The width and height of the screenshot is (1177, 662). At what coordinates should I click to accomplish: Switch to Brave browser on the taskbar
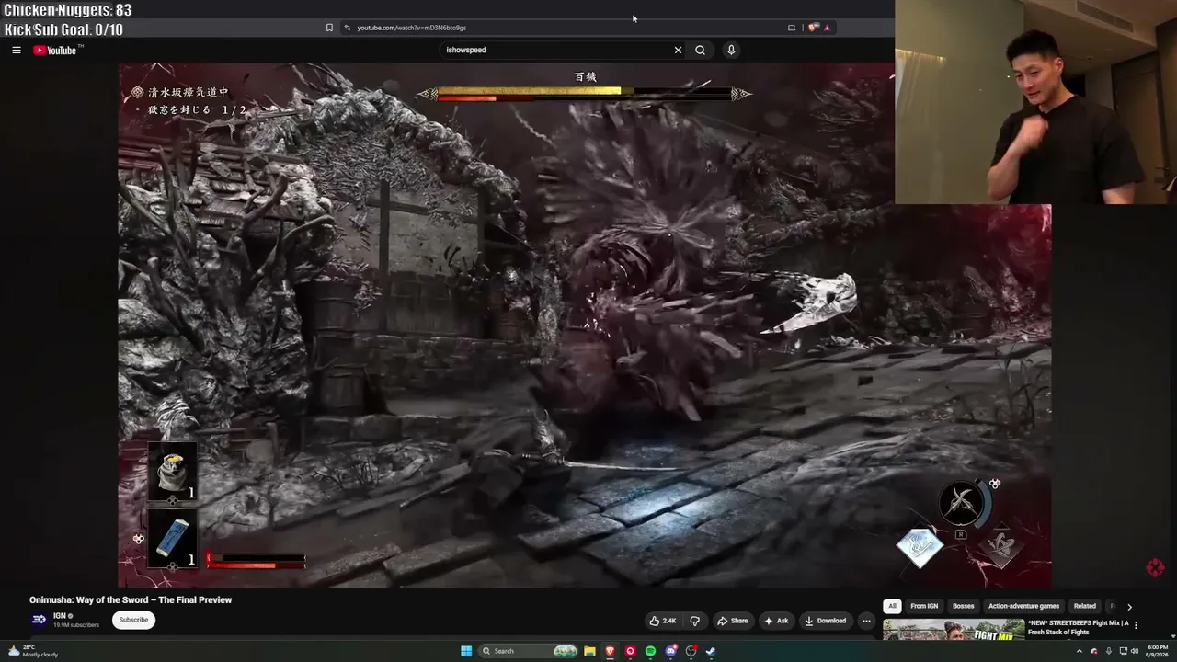tap(610, 651)
